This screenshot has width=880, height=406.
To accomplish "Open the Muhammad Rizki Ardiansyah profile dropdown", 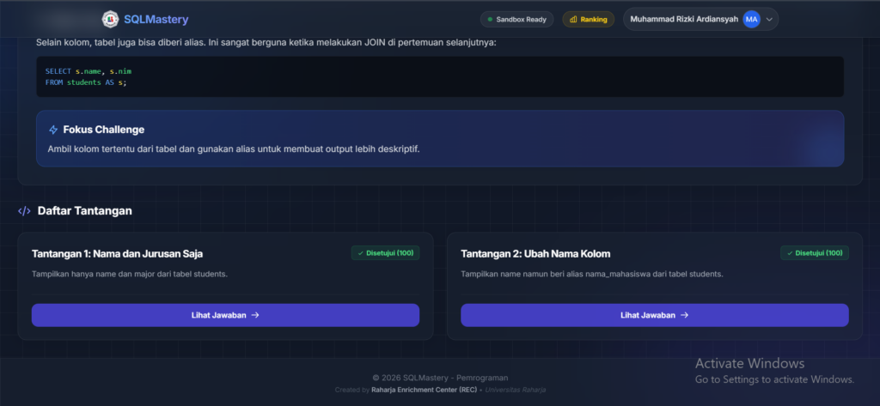I will tap(684, 19).
